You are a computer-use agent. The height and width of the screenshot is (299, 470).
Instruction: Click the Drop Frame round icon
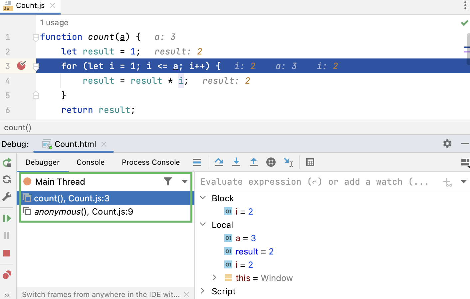pyautogui.click(x=271, y=162)
